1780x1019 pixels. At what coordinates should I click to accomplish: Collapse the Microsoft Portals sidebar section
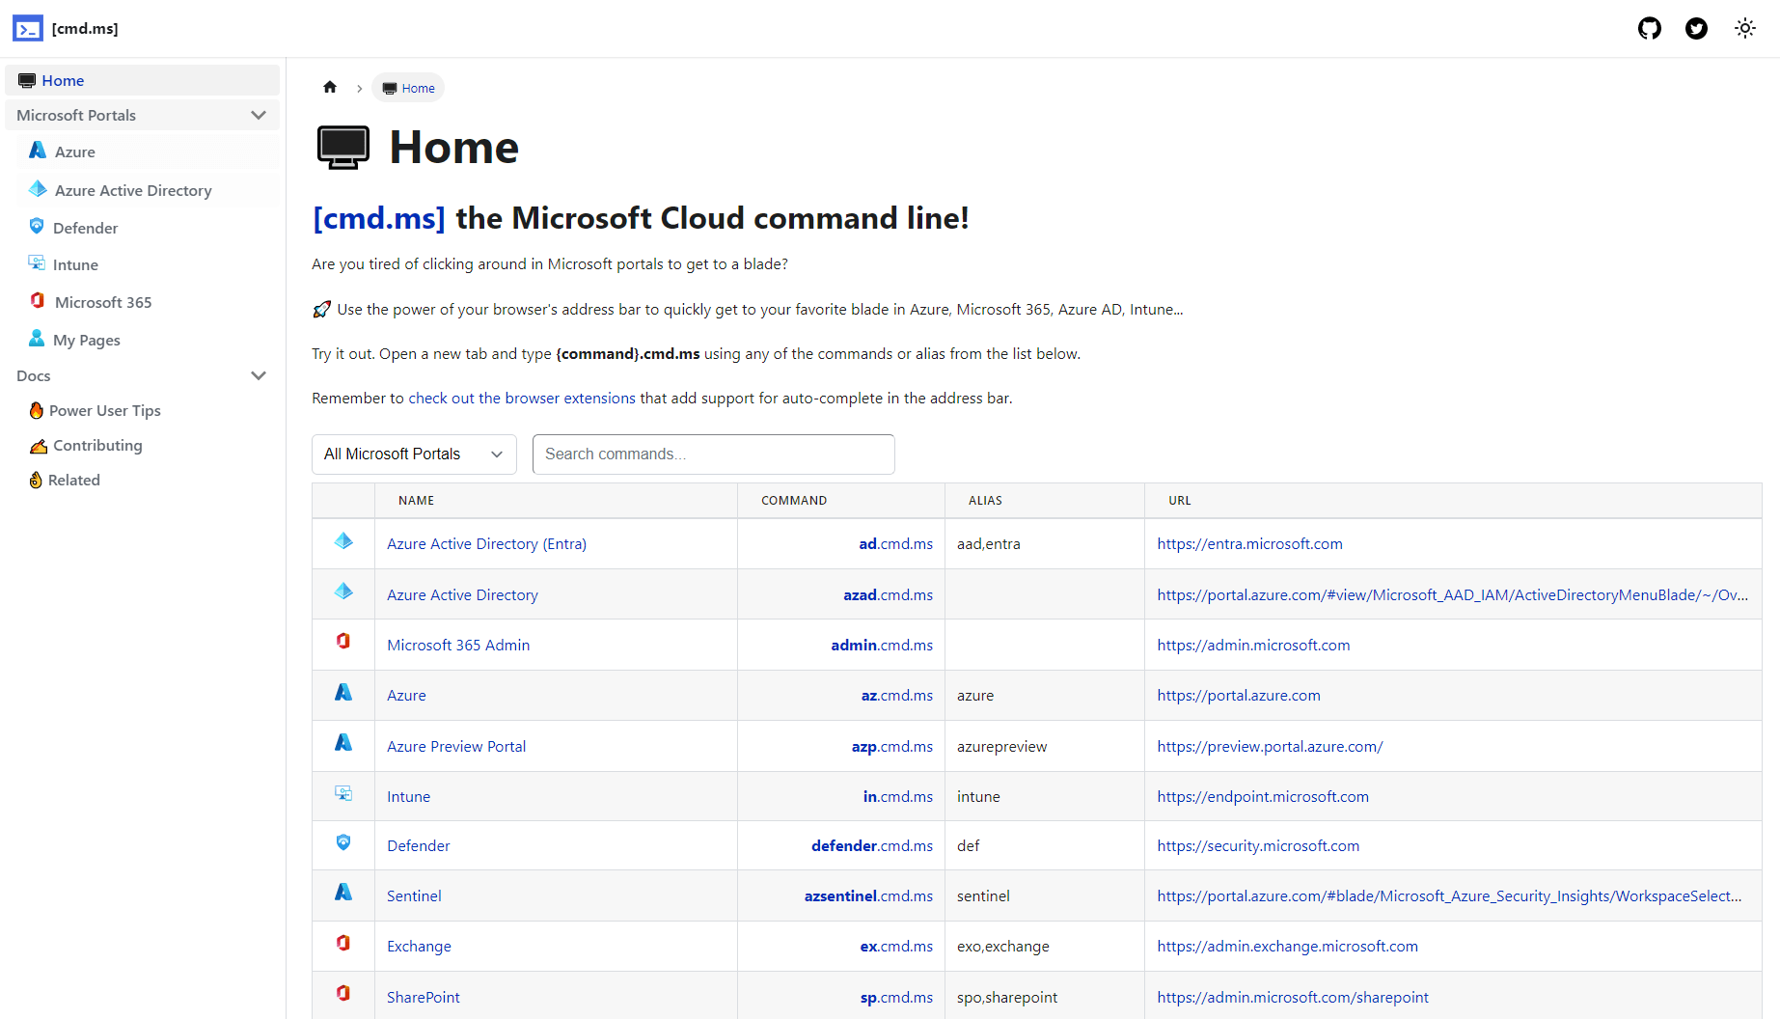(259, 115)
